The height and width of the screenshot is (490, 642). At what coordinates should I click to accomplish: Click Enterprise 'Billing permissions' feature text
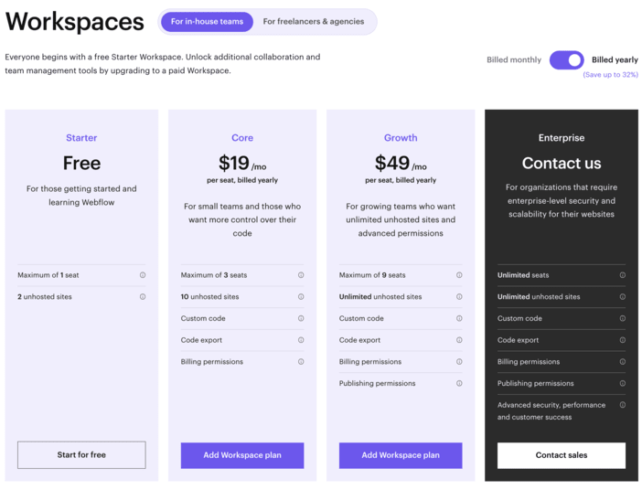(529, 362)
